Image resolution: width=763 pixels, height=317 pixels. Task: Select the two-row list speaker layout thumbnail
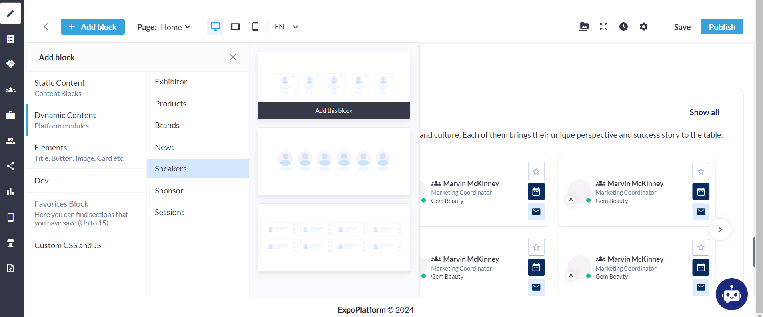[x=334, y=238]
